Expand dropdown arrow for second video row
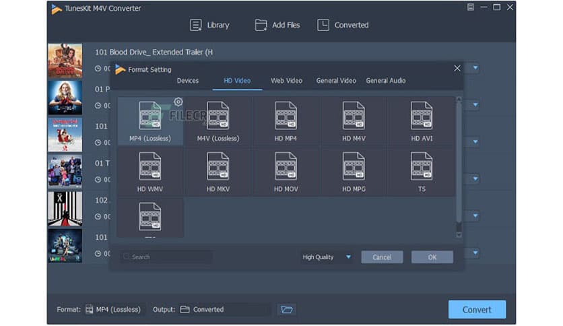The image size is (563, 326). [475, 105]
